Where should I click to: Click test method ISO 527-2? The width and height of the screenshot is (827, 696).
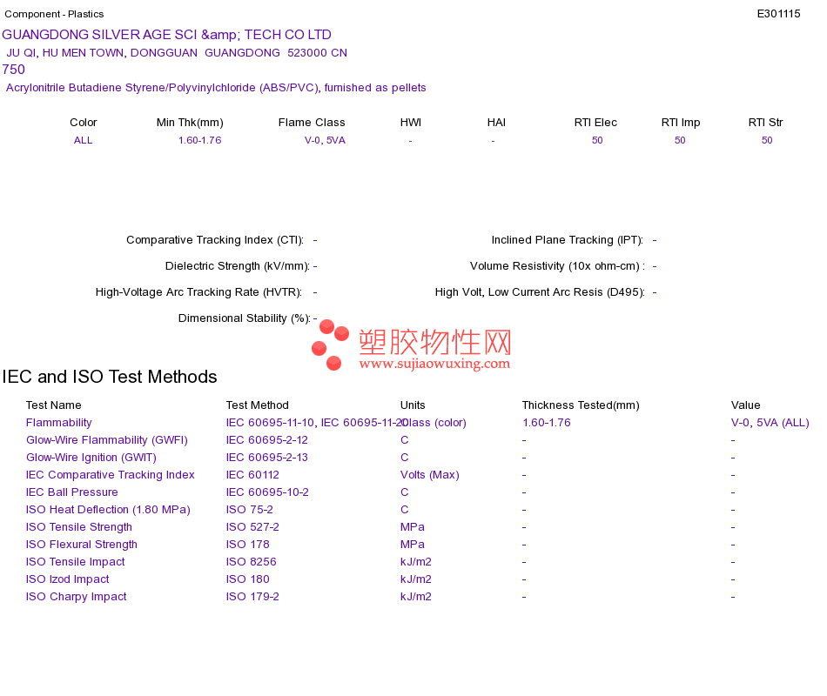pyautogui.click(x=252, y=527)
